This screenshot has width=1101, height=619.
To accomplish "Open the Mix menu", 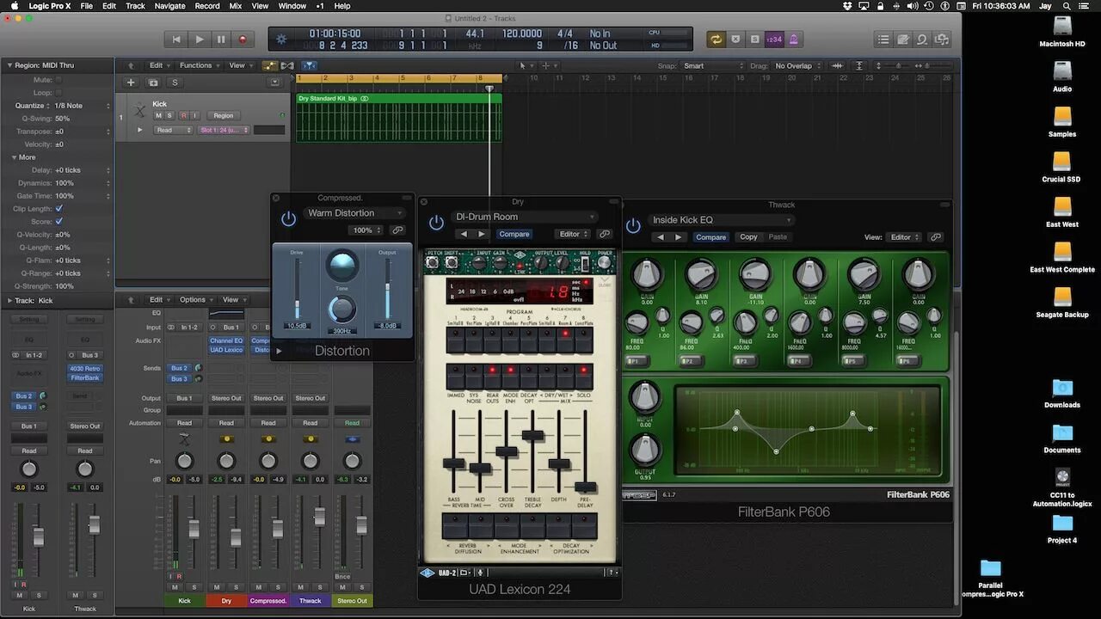I will pos(236,6).
